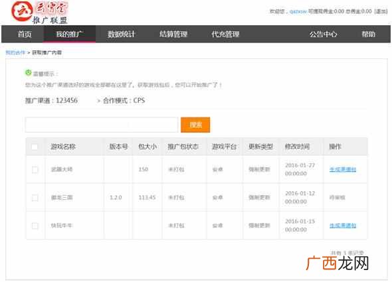The width and height of the screenshot is (392, 282).
Task: Click the package size value 113.45
Action: (x=147, y=198)
